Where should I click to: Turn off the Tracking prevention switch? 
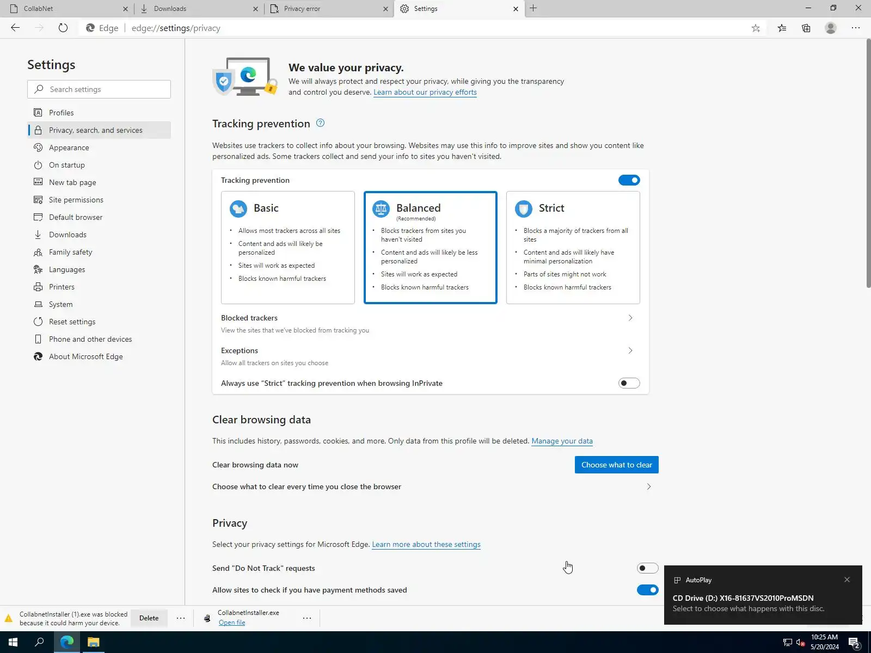click(x=629, y=180)
